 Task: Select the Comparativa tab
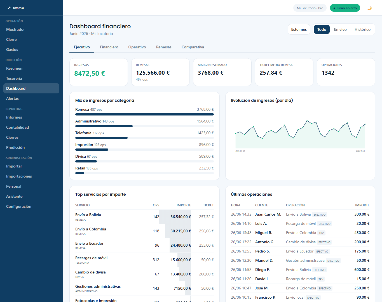(x=193, y=47)
